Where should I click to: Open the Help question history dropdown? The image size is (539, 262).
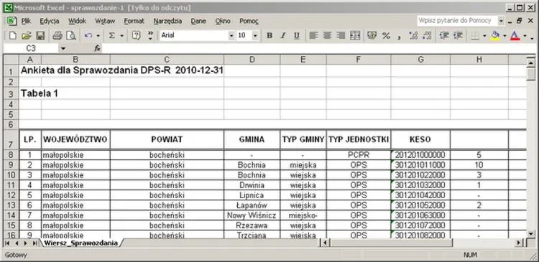[x=501, y=21]
